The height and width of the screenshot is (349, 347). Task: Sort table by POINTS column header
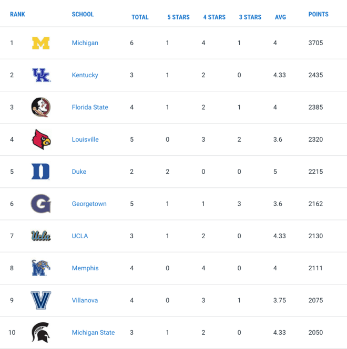coord(318,14)
